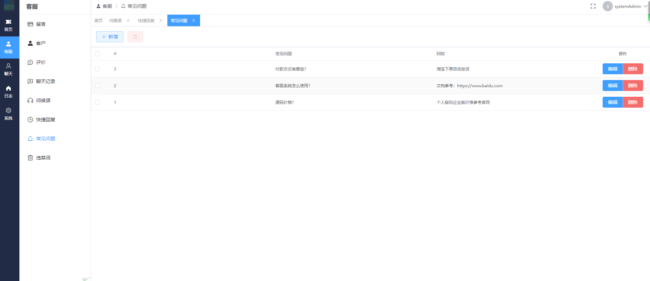Open the 评价 menu item

tap(55, 62)
